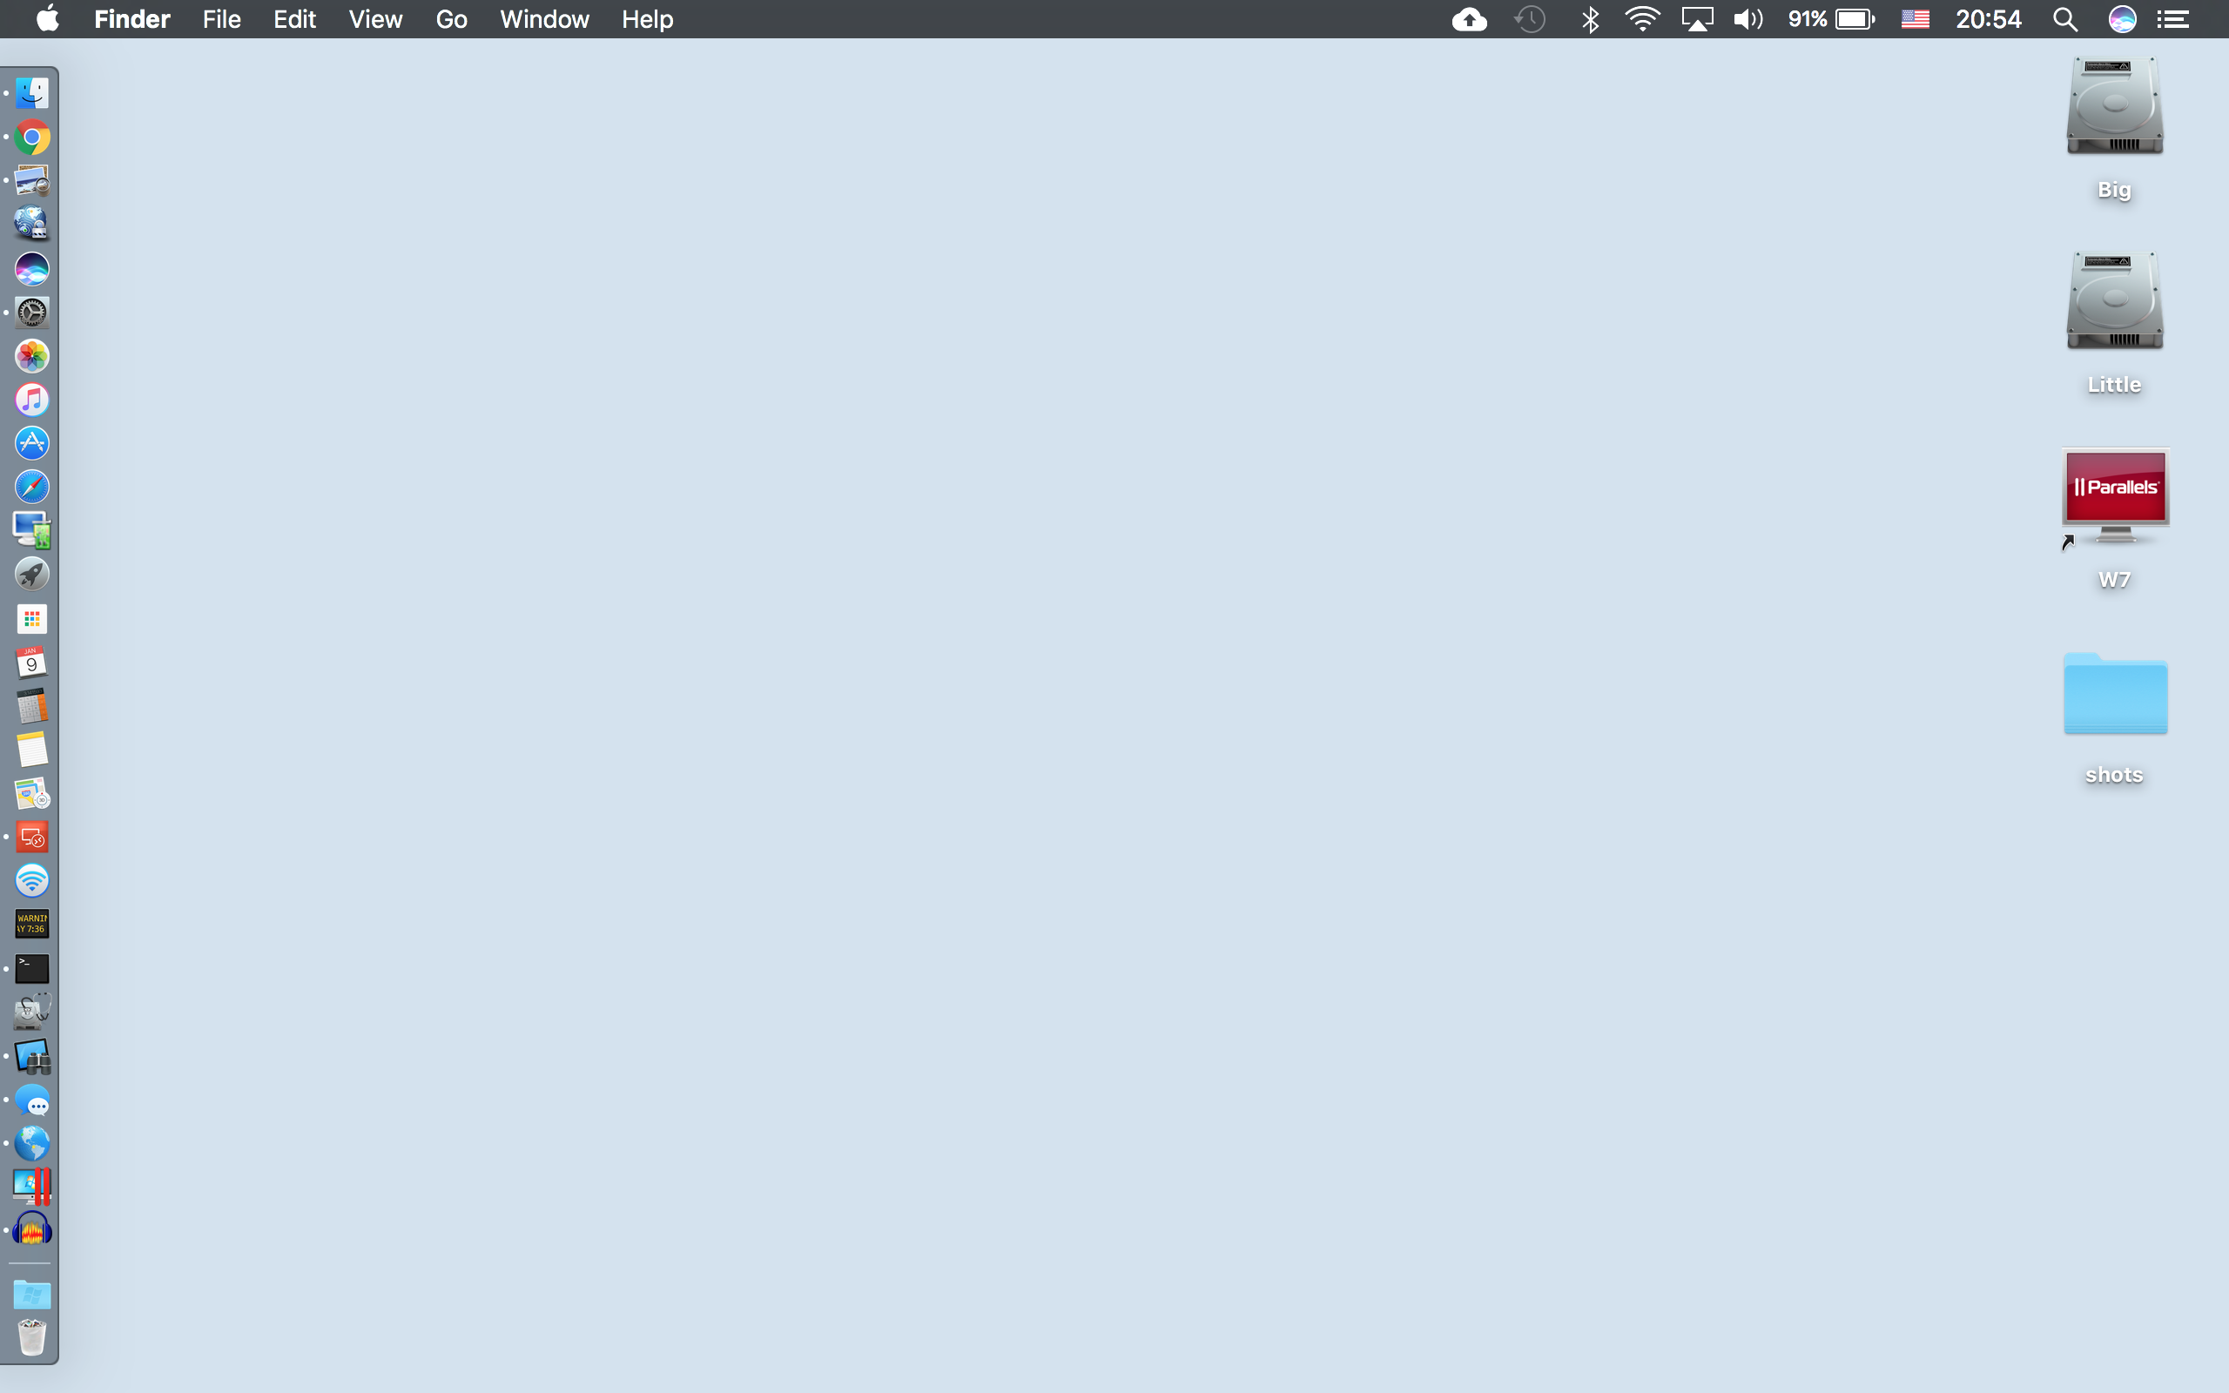Open the View menu
The width and height of the screenshot is (2229, 1393).
coord(375,19)
